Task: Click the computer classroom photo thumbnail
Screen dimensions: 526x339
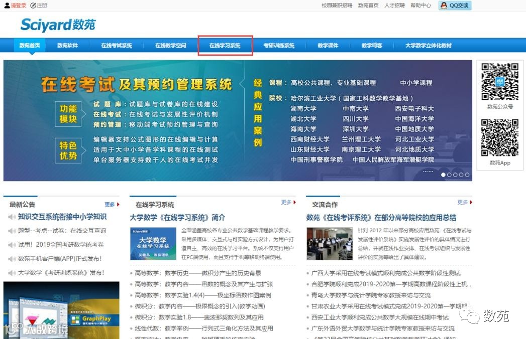Action: pyautogui.click(x=330, y=244)
